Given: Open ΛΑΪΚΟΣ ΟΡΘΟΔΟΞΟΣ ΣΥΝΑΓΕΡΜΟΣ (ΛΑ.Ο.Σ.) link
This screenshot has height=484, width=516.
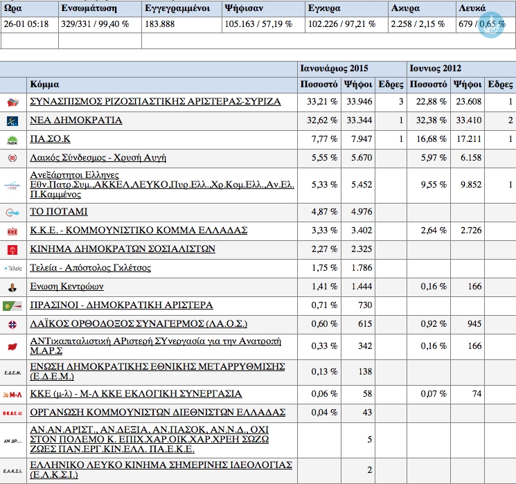Looking at the screenshot, I should click(x=139, y=324).
